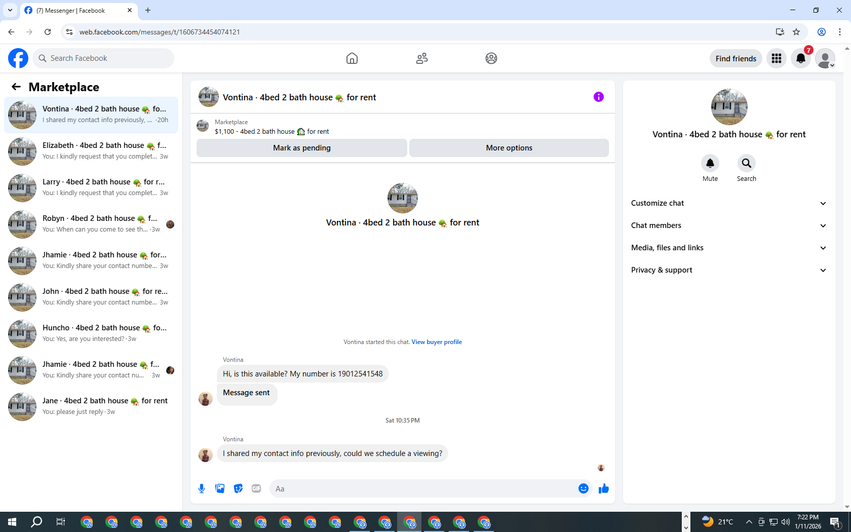Go back using the Marketplace back arrow

pos(16,87)
